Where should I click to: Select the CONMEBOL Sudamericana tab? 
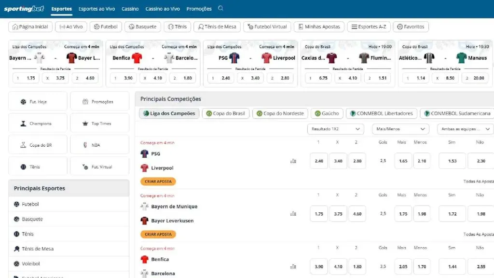click(x=457, y=113)
